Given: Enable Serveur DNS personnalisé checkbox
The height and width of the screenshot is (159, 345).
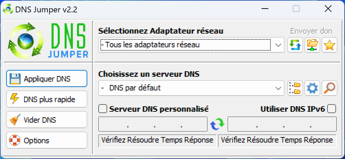Looking at the screenshot, I should (x=102, y=109).
